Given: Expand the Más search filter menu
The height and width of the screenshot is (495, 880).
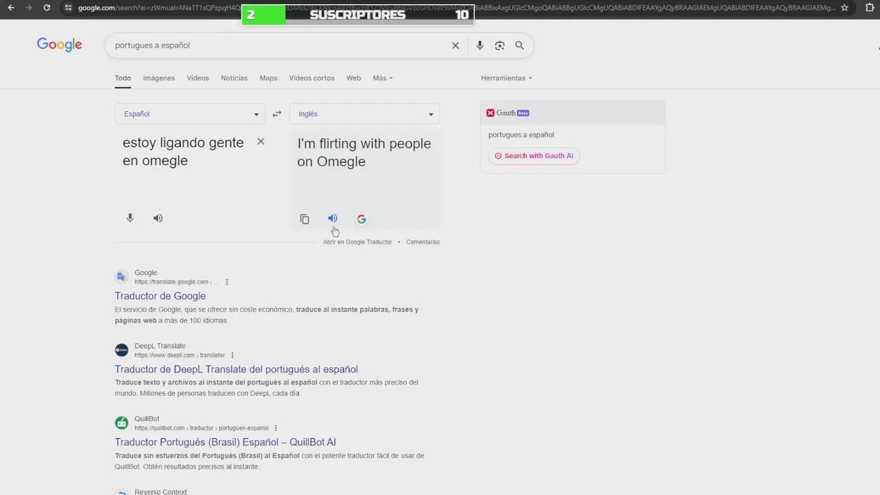Looking at the screenshot, I should point(383,78).
